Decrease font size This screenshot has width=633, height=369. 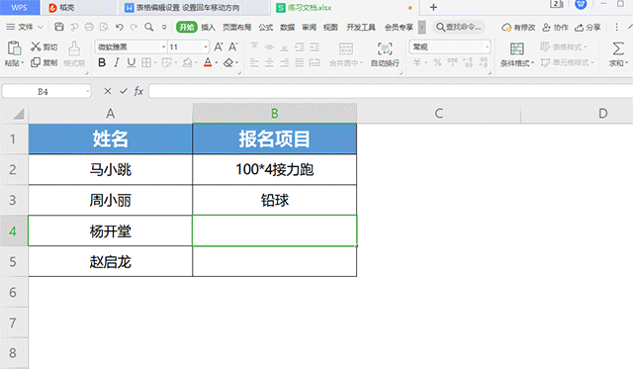(233, 46)
